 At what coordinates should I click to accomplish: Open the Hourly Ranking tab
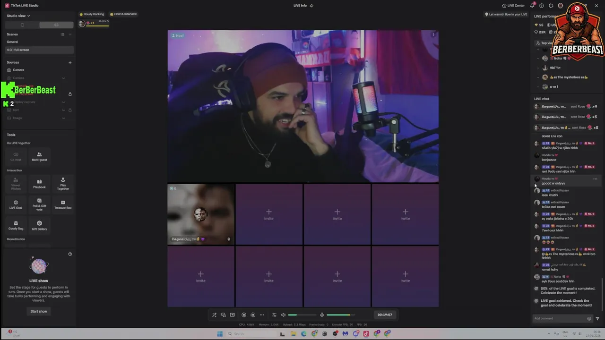(92, 14)
